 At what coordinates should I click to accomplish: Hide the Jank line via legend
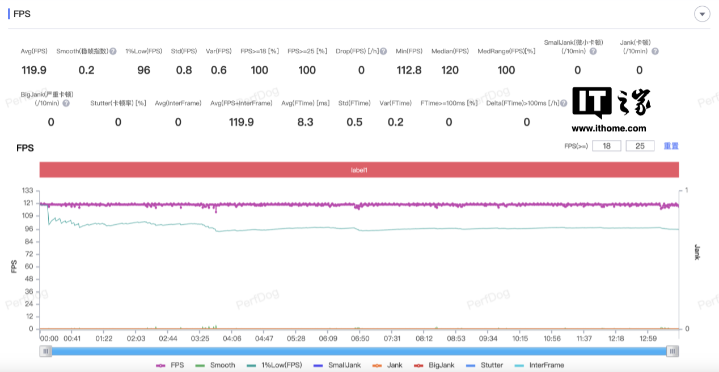pos(387,365)
